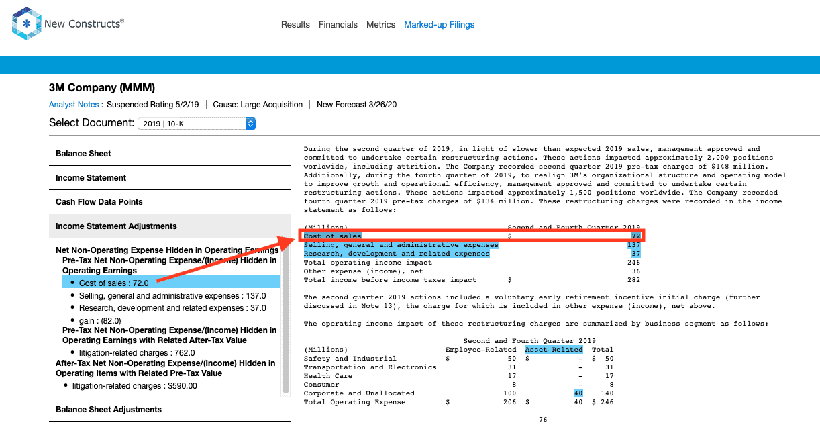Screen dimensions: 820x427
Task: Click the '3M Company (MMM)' heading
Action: pos(102,88)
